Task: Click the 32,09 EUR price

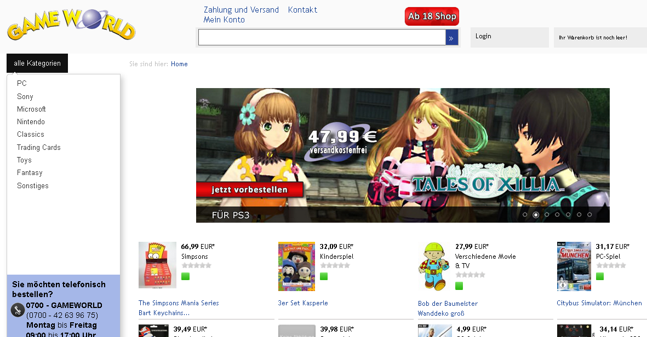Action: click(337, 247)
